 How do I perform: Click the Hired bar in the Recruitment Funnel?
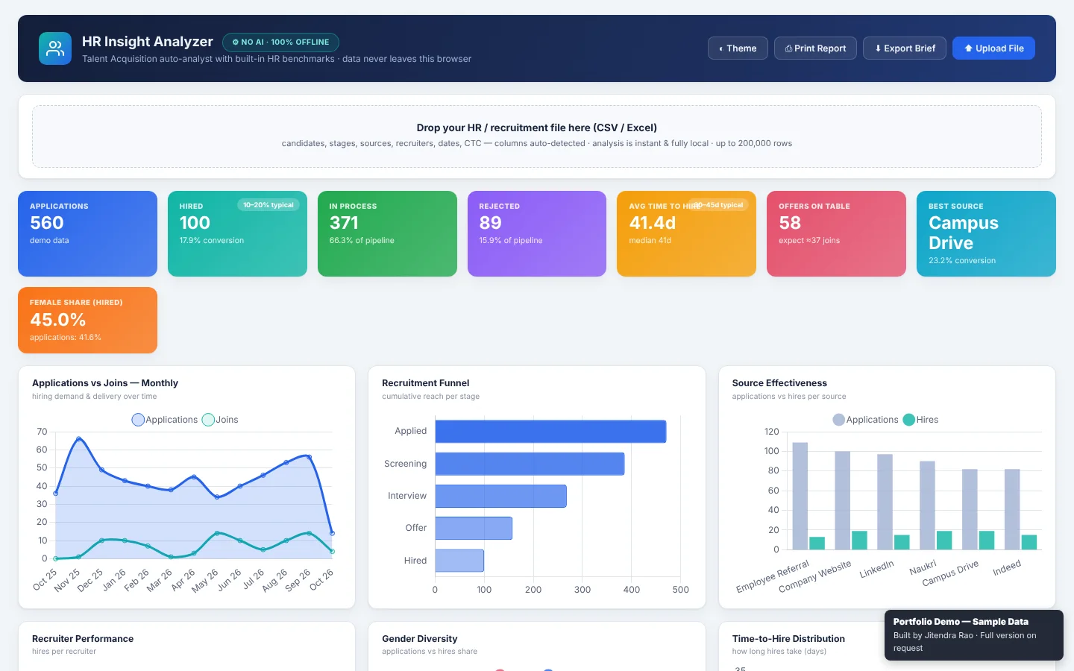click(x=459, y=561)
